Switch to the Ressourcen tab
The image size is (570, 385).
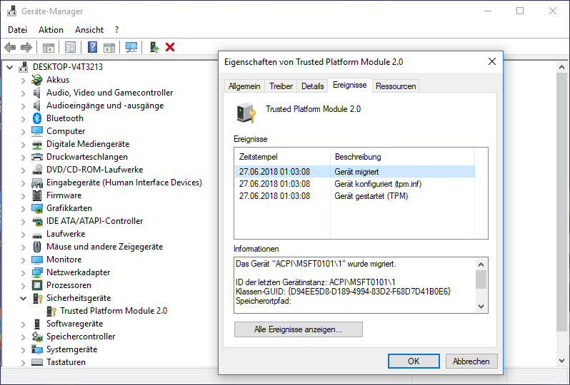pos(395,86)
